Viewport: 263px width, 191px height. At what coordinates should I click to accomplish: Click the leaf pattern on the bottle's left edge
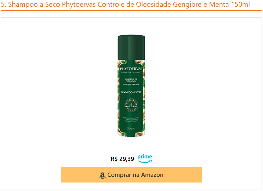119,97
